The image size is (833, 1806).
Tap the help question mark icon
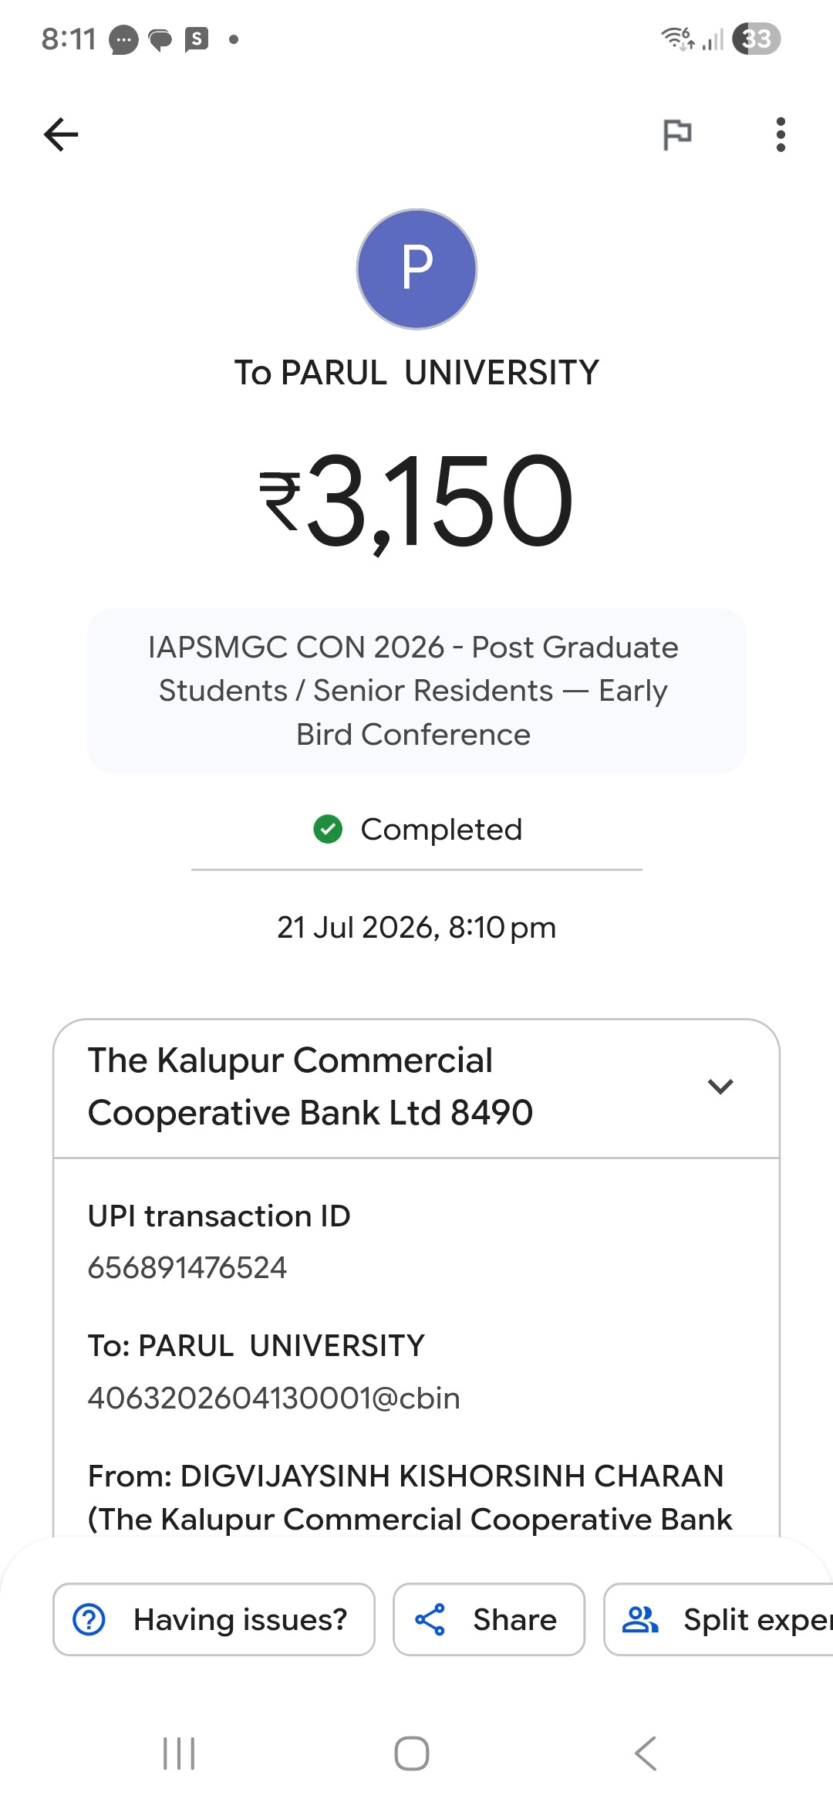(89, 1619)
